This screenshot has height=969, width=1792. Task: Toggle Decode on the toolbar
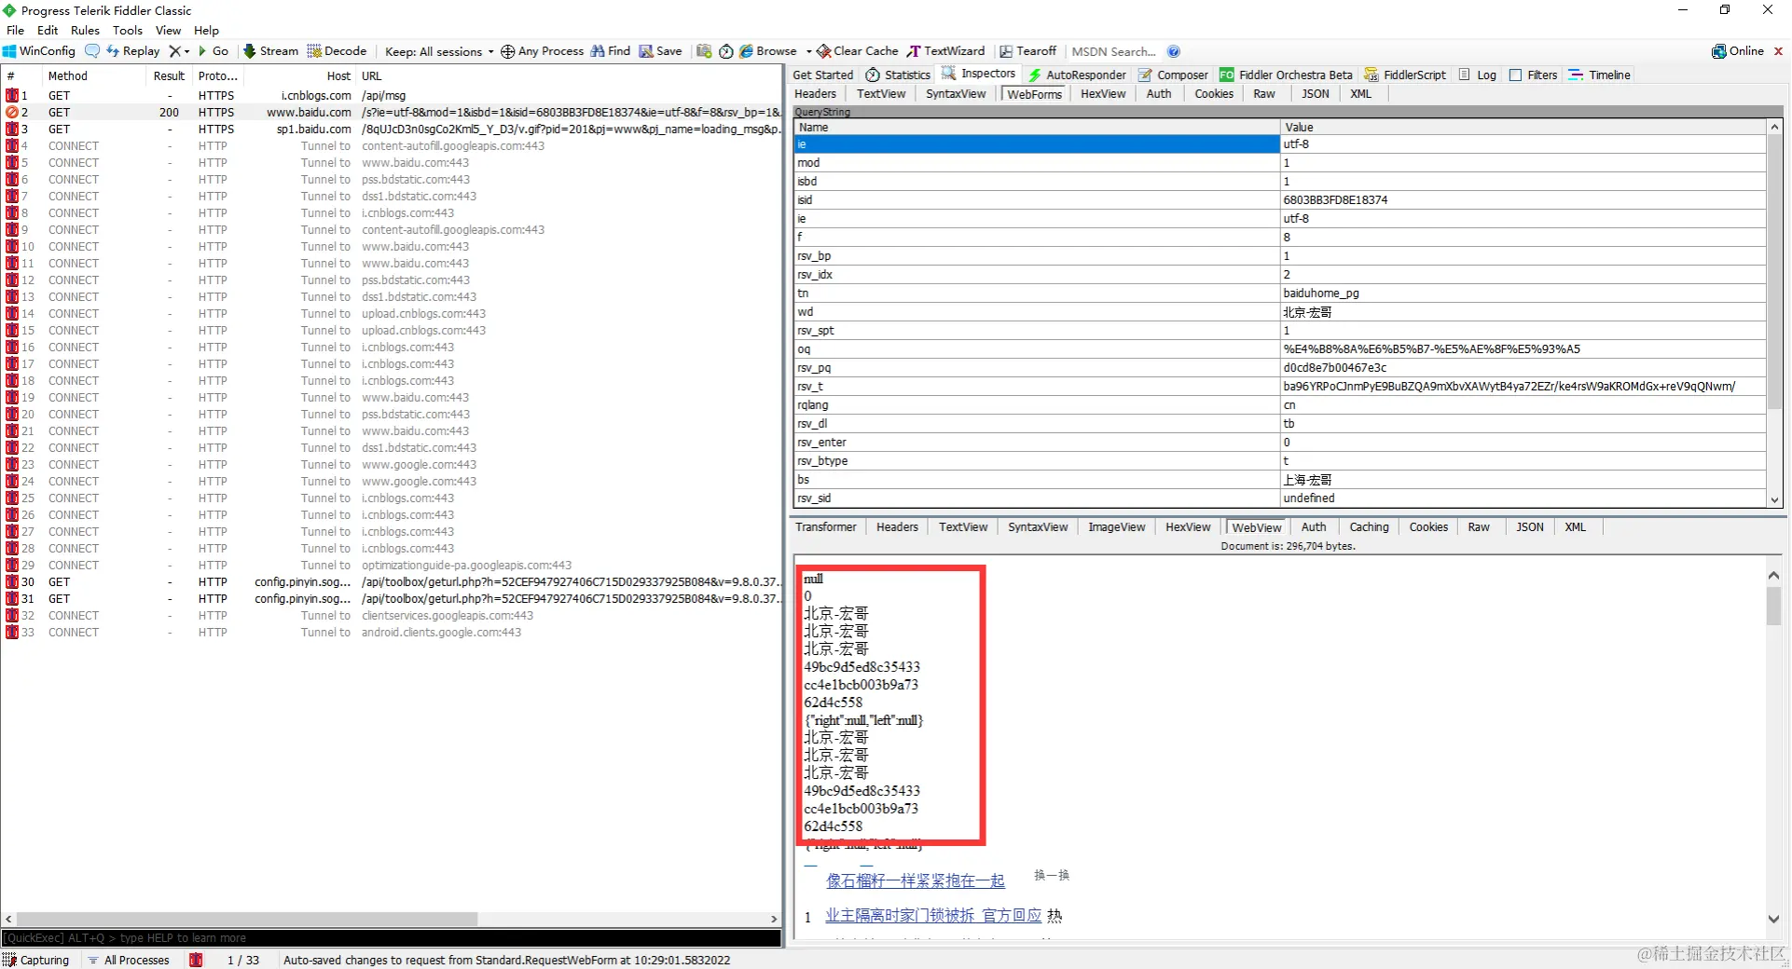pyautogui.click(x=337, y=51)
